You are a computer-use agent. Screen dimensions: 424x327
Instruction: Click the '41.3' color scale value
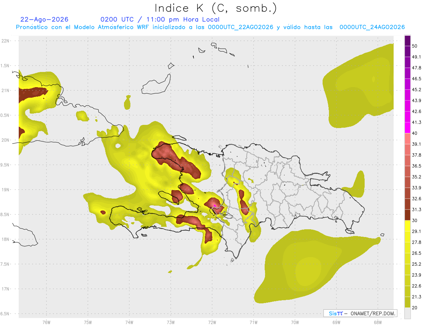pos(417,122)
